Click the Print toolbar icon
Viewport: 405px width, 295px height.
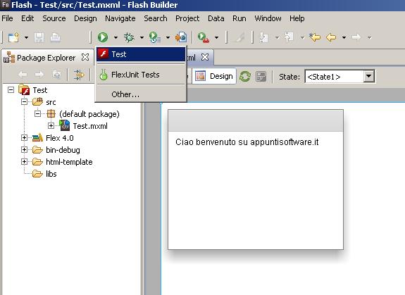click(55, 38)
